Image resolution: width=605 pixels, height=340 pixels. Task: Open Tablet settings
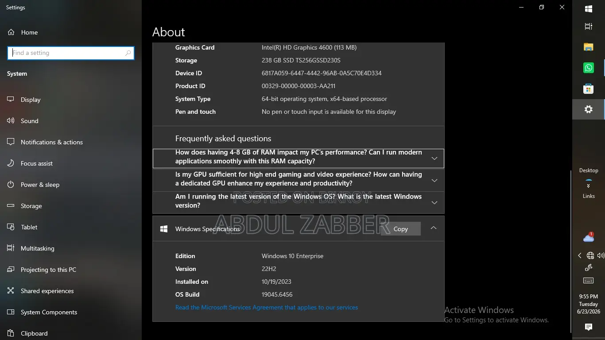[71, 227]
